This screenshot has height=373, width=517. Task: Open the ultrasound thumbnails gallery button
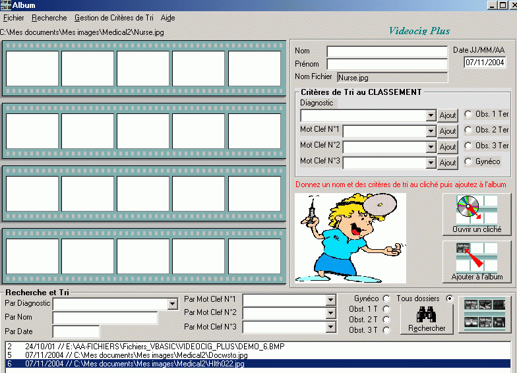point(484,314)
